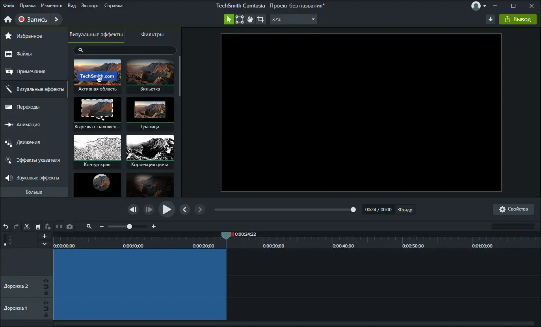Image resolution: width=541 pixels, height=327 pixels.
Task: Click the scissors Cut icon
Action: pyautogui.click(x=27, y=227)
